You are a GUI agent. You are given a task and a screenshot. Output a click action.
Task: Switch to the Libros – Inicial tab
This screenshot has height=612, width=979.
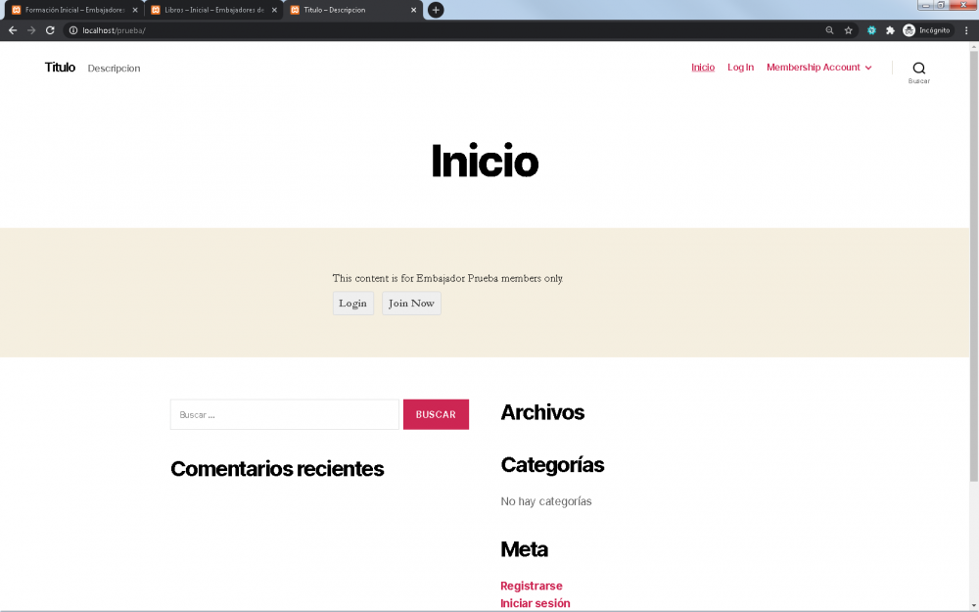coord(213,10)
